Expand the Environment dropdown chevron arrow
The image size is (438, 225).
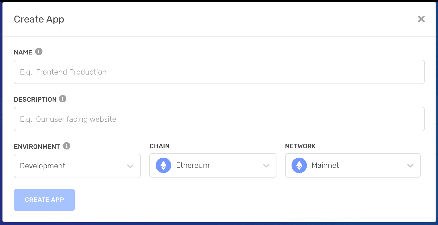[130, 166]
